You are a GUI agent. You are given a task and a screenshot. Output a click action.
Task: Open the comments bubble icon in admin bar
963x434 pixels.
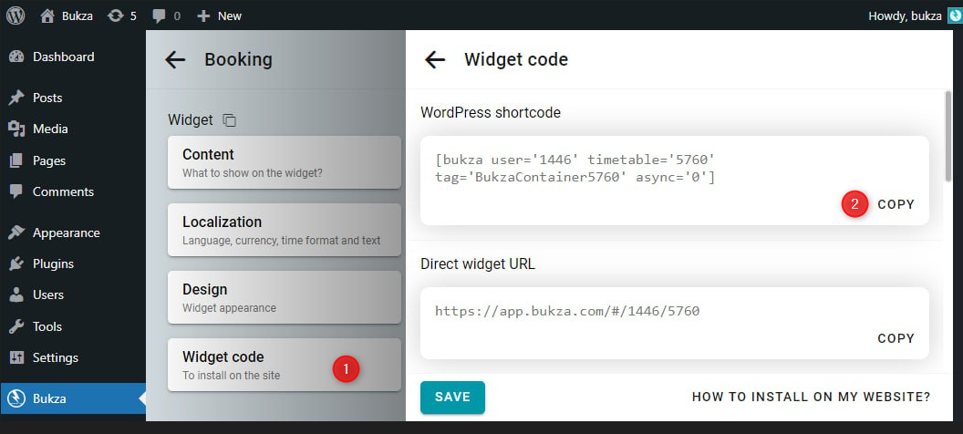(x=160, y=15)
